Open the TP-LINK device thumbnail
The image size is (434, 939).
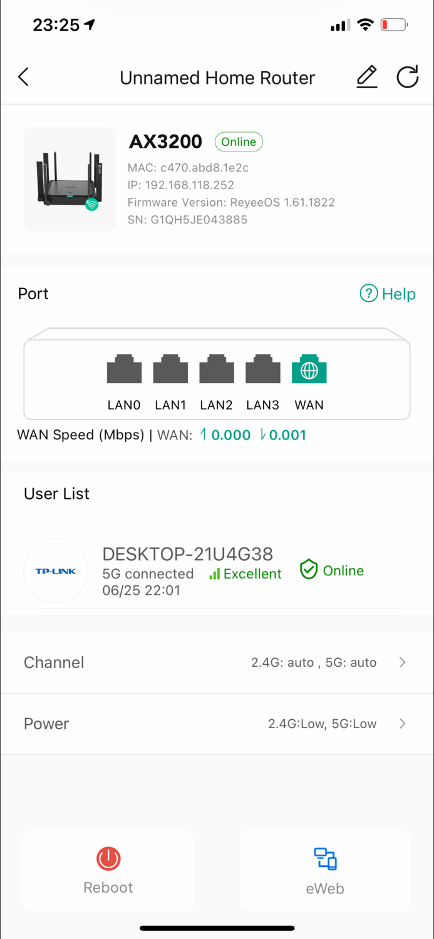(x=56, y=570)
